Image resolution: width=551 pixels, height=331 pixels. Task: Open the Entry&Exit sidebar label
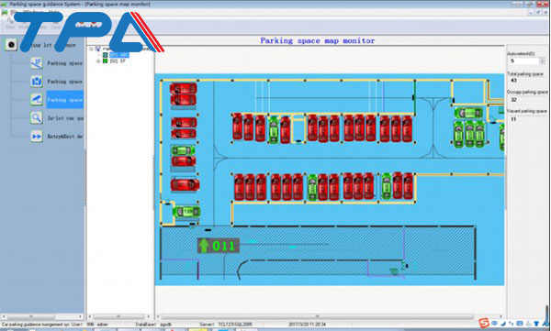click(65, 137)
